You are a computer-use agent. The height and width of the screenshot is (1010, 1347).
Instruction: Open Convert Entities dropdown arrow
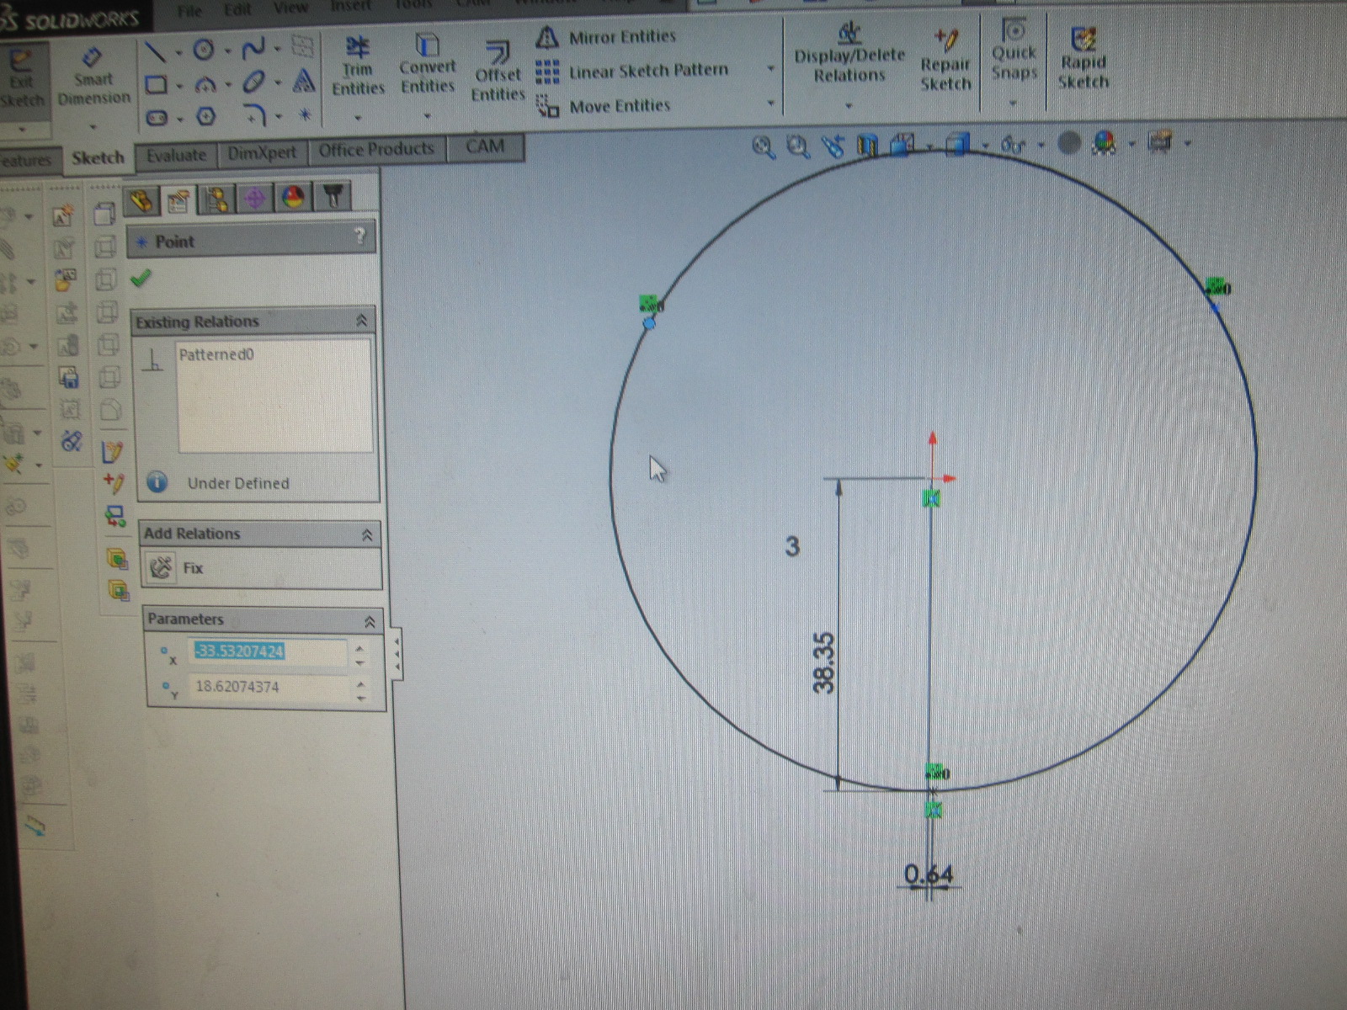(x=427, y=116)
